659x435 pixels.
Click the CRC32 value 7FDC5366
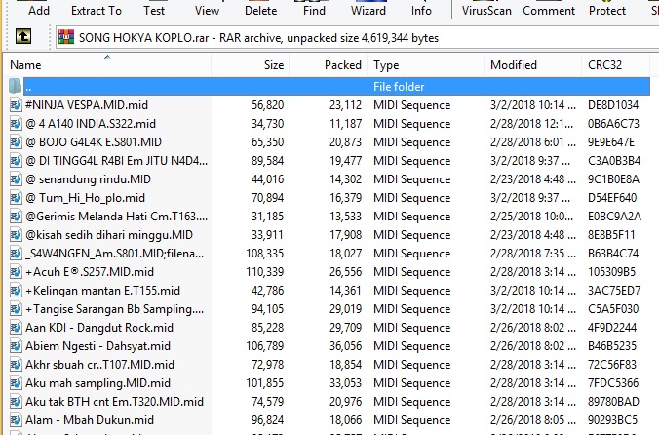pyautogui.click(x=613, y=383)
